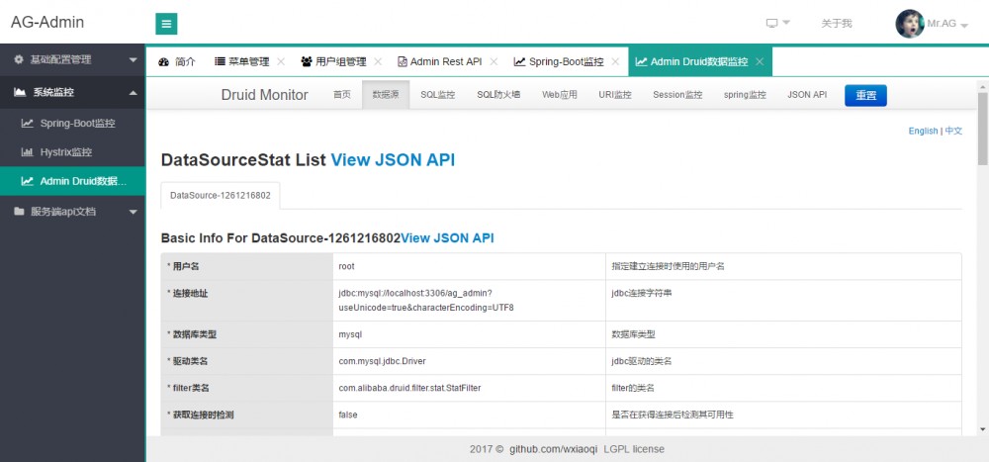Open SQL防火墙 in Druid nav
Image resolution: width=989 pixels, height=462 pixels.
[498, 95]
